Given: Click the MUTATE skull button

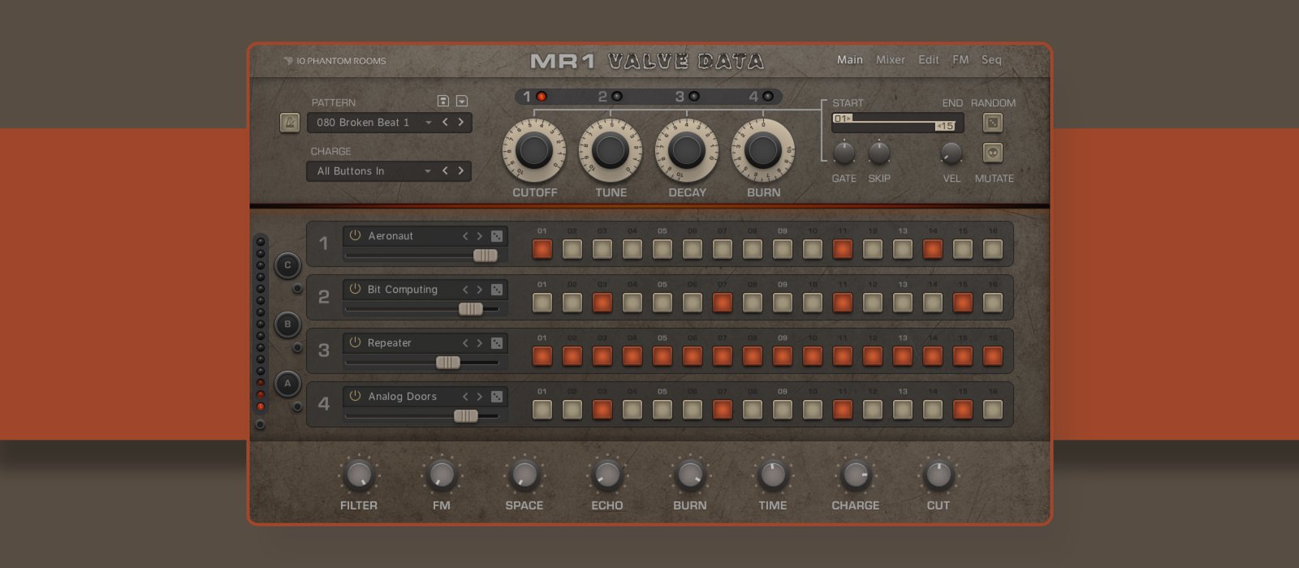Looking at the screenshot, I should pos(992,153).
